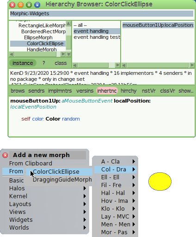Select ColorClickEllipse in class hierarchy
This screenshot has width=196, height=237.
[38, 43]
